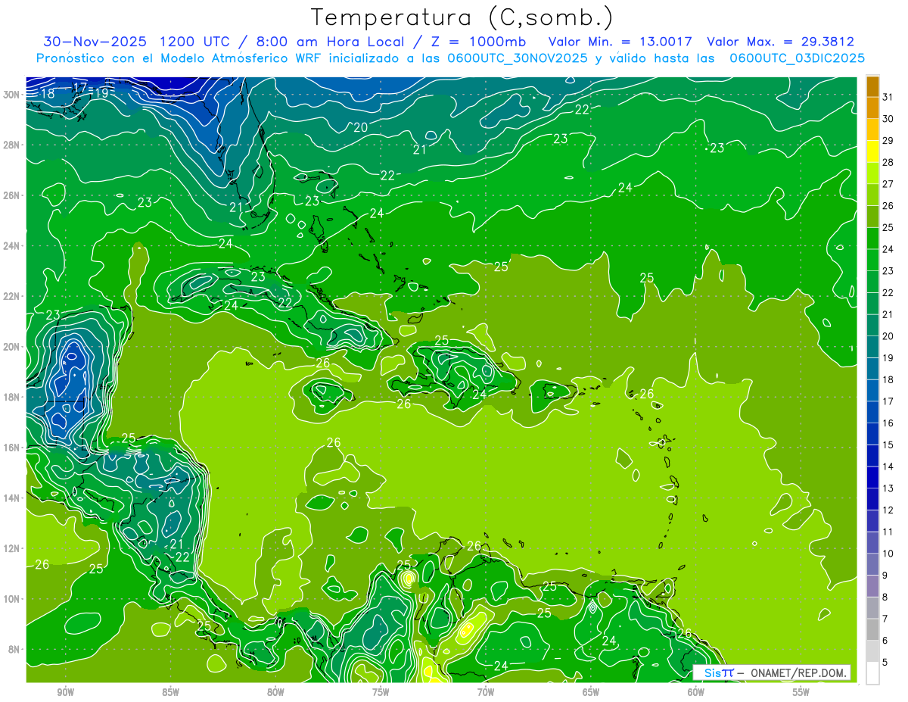The width and height of the screenshot is (908, 702).
Task: Click the color scale label 15
Action: pyautogui.click(x=888, y=445)
